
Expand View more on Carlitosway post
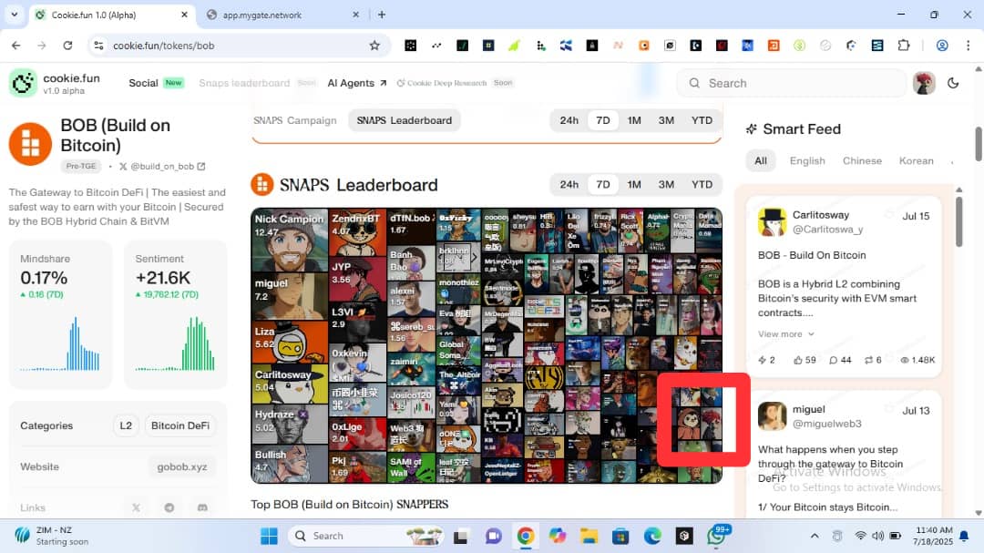[785, 334]
